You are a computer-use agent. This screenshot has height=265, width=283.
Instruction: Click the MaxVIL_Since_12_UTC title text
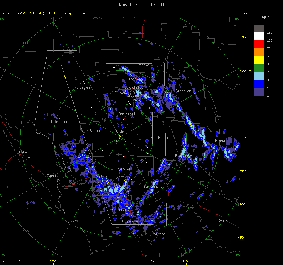141,5
